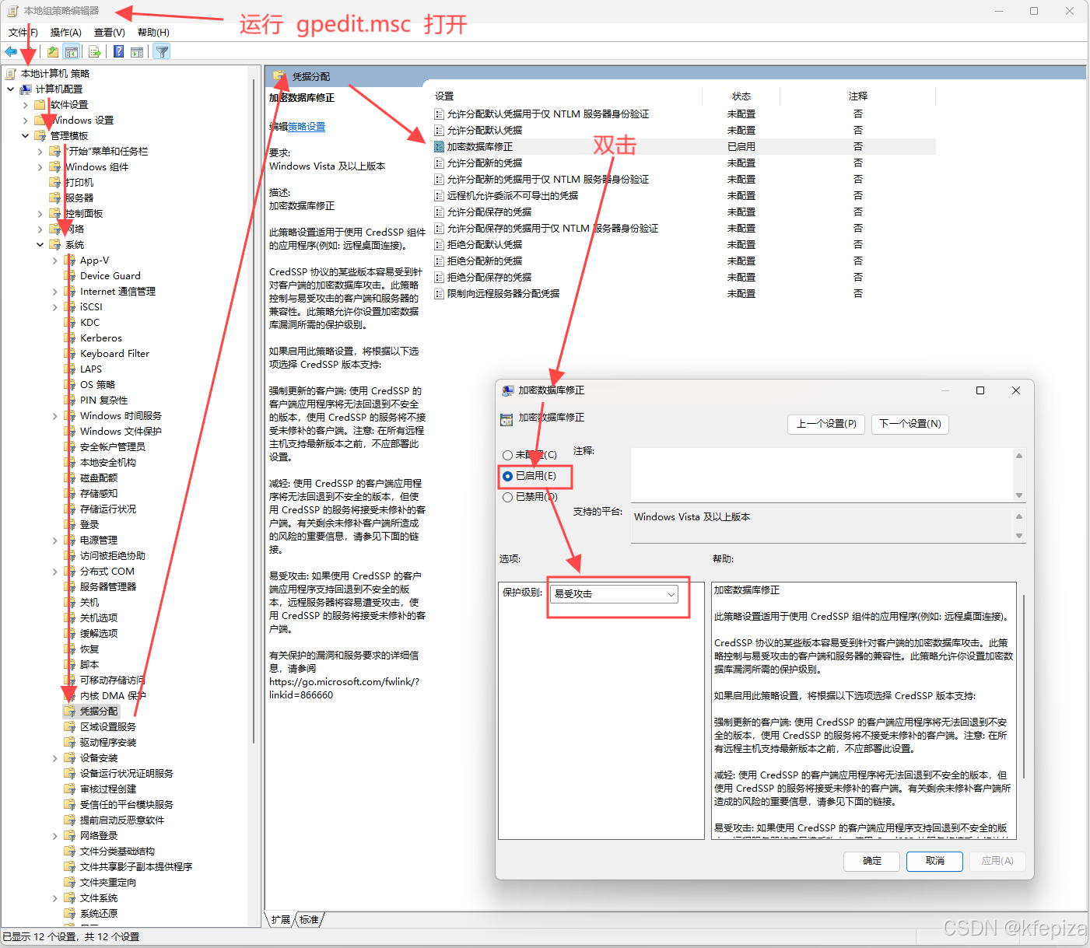Select the 拒绝分配保存的凭据 policy row

coord(684,278)
